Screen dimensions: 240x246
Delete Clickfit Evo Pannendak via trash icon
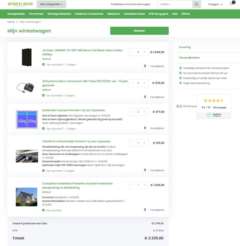(x=145, y=170)
